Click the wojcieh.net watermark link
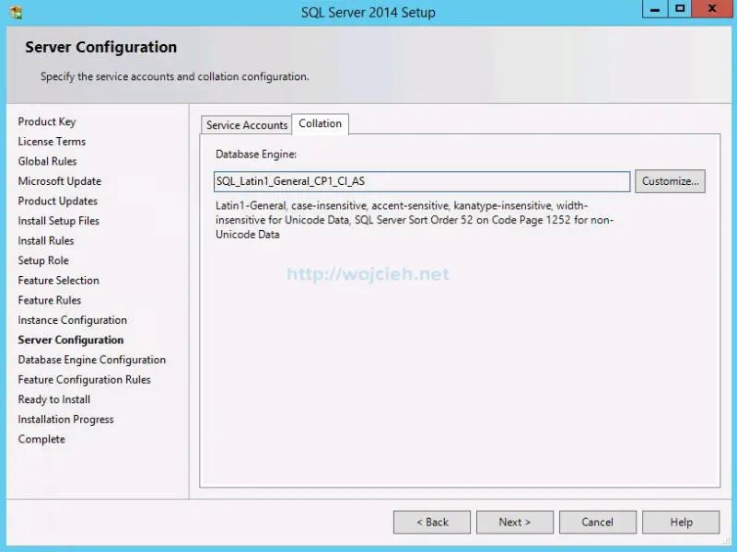737x552 pixels. tap(367, 273)
